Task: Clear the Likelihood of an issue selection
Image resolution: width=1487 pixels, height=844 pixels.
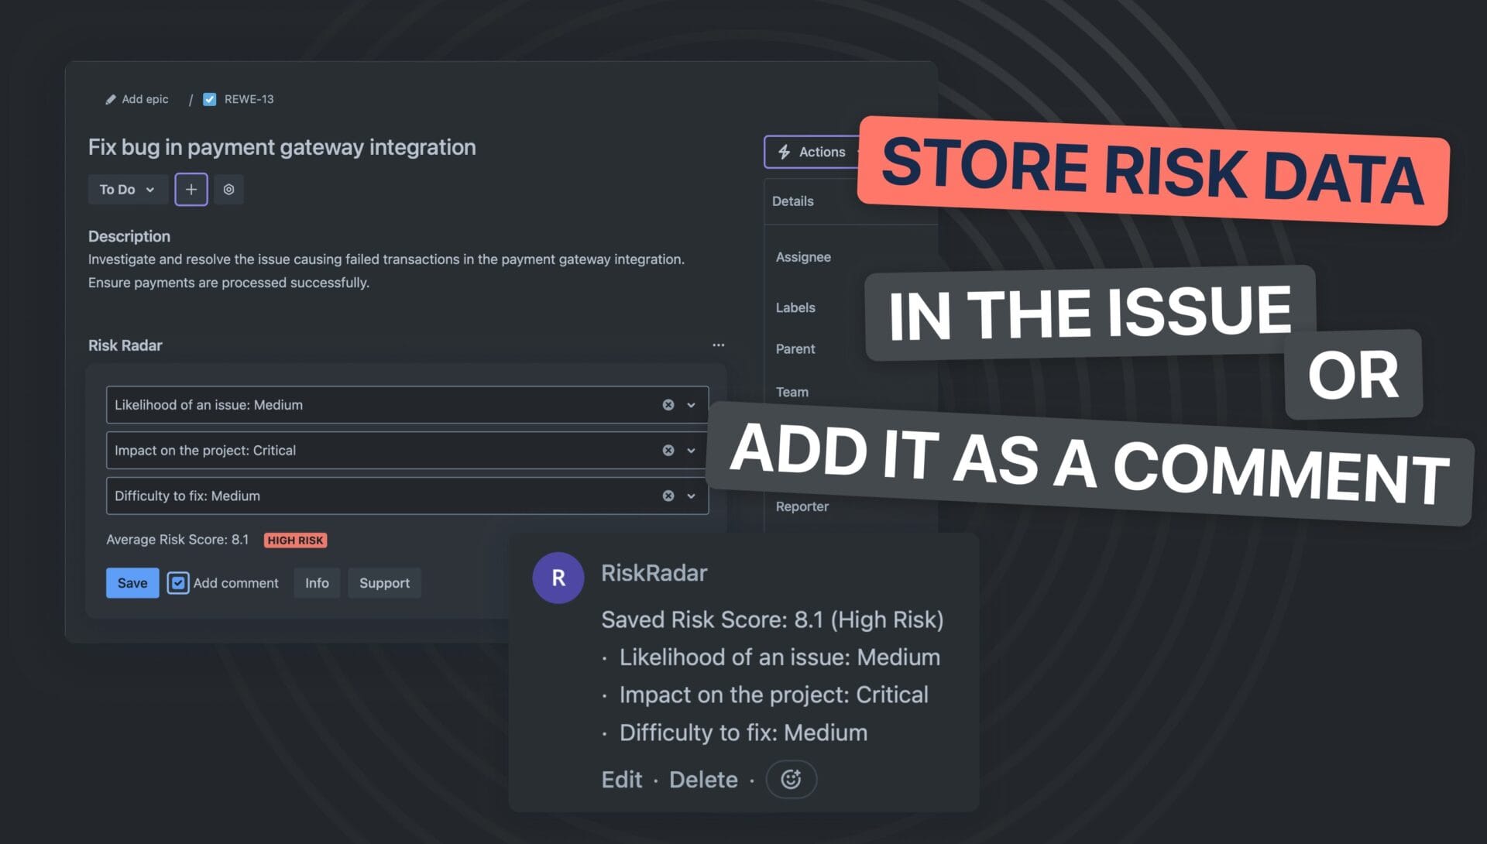Action: (x=668, y=405)
